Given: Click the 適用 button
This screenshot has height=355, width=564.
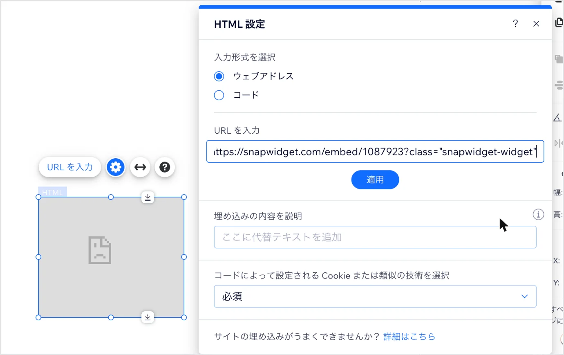Looking at the screenshot, I should point(375,180).
